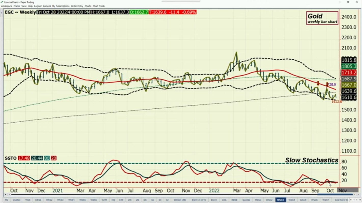
Task: Click the tab-scroll previous arrow icon
Action: 353,200
